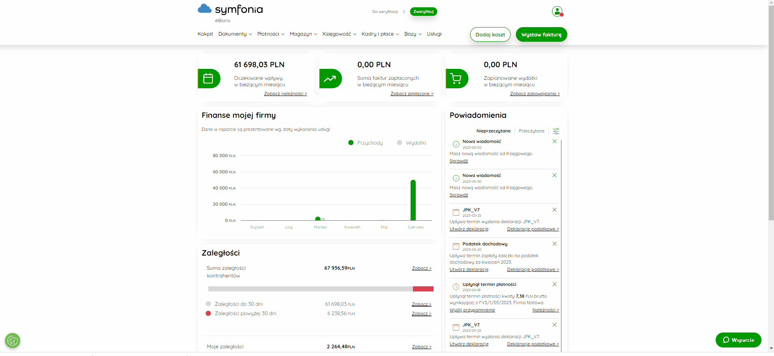Click the green trend chart icon
Viewport: 774px width, 356px height.
(330, 79)
